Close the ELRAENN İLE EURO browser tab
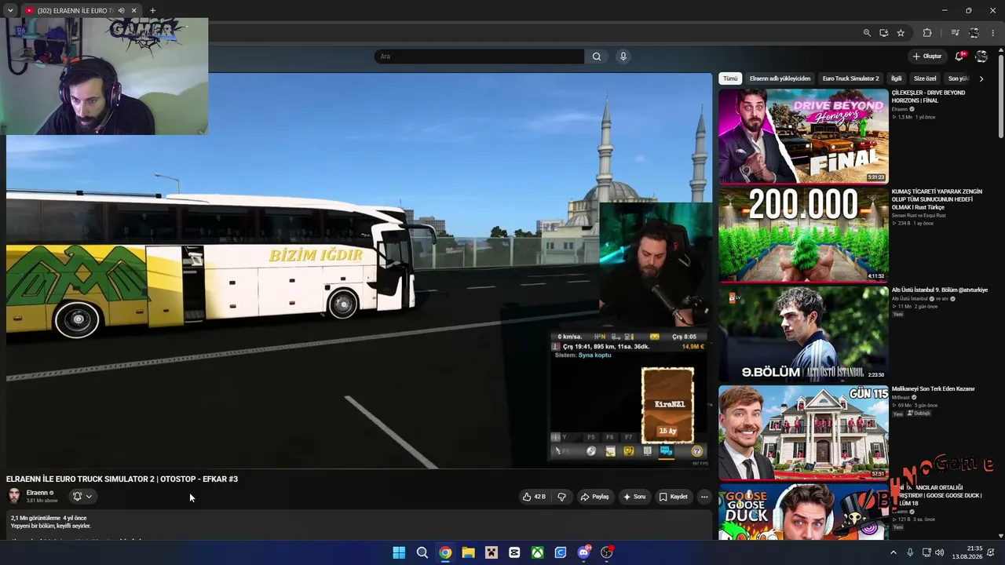1005x565 pixels. tap(133, 11)
